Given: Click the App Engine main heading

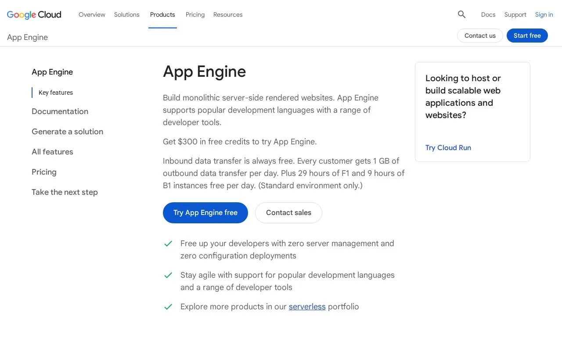Looking at the screenshot, I should point(204,72).
